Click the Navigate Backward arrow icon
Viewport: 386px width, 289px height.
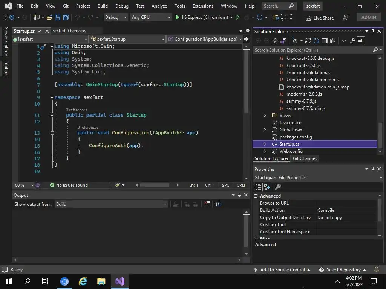click(12, 17)
